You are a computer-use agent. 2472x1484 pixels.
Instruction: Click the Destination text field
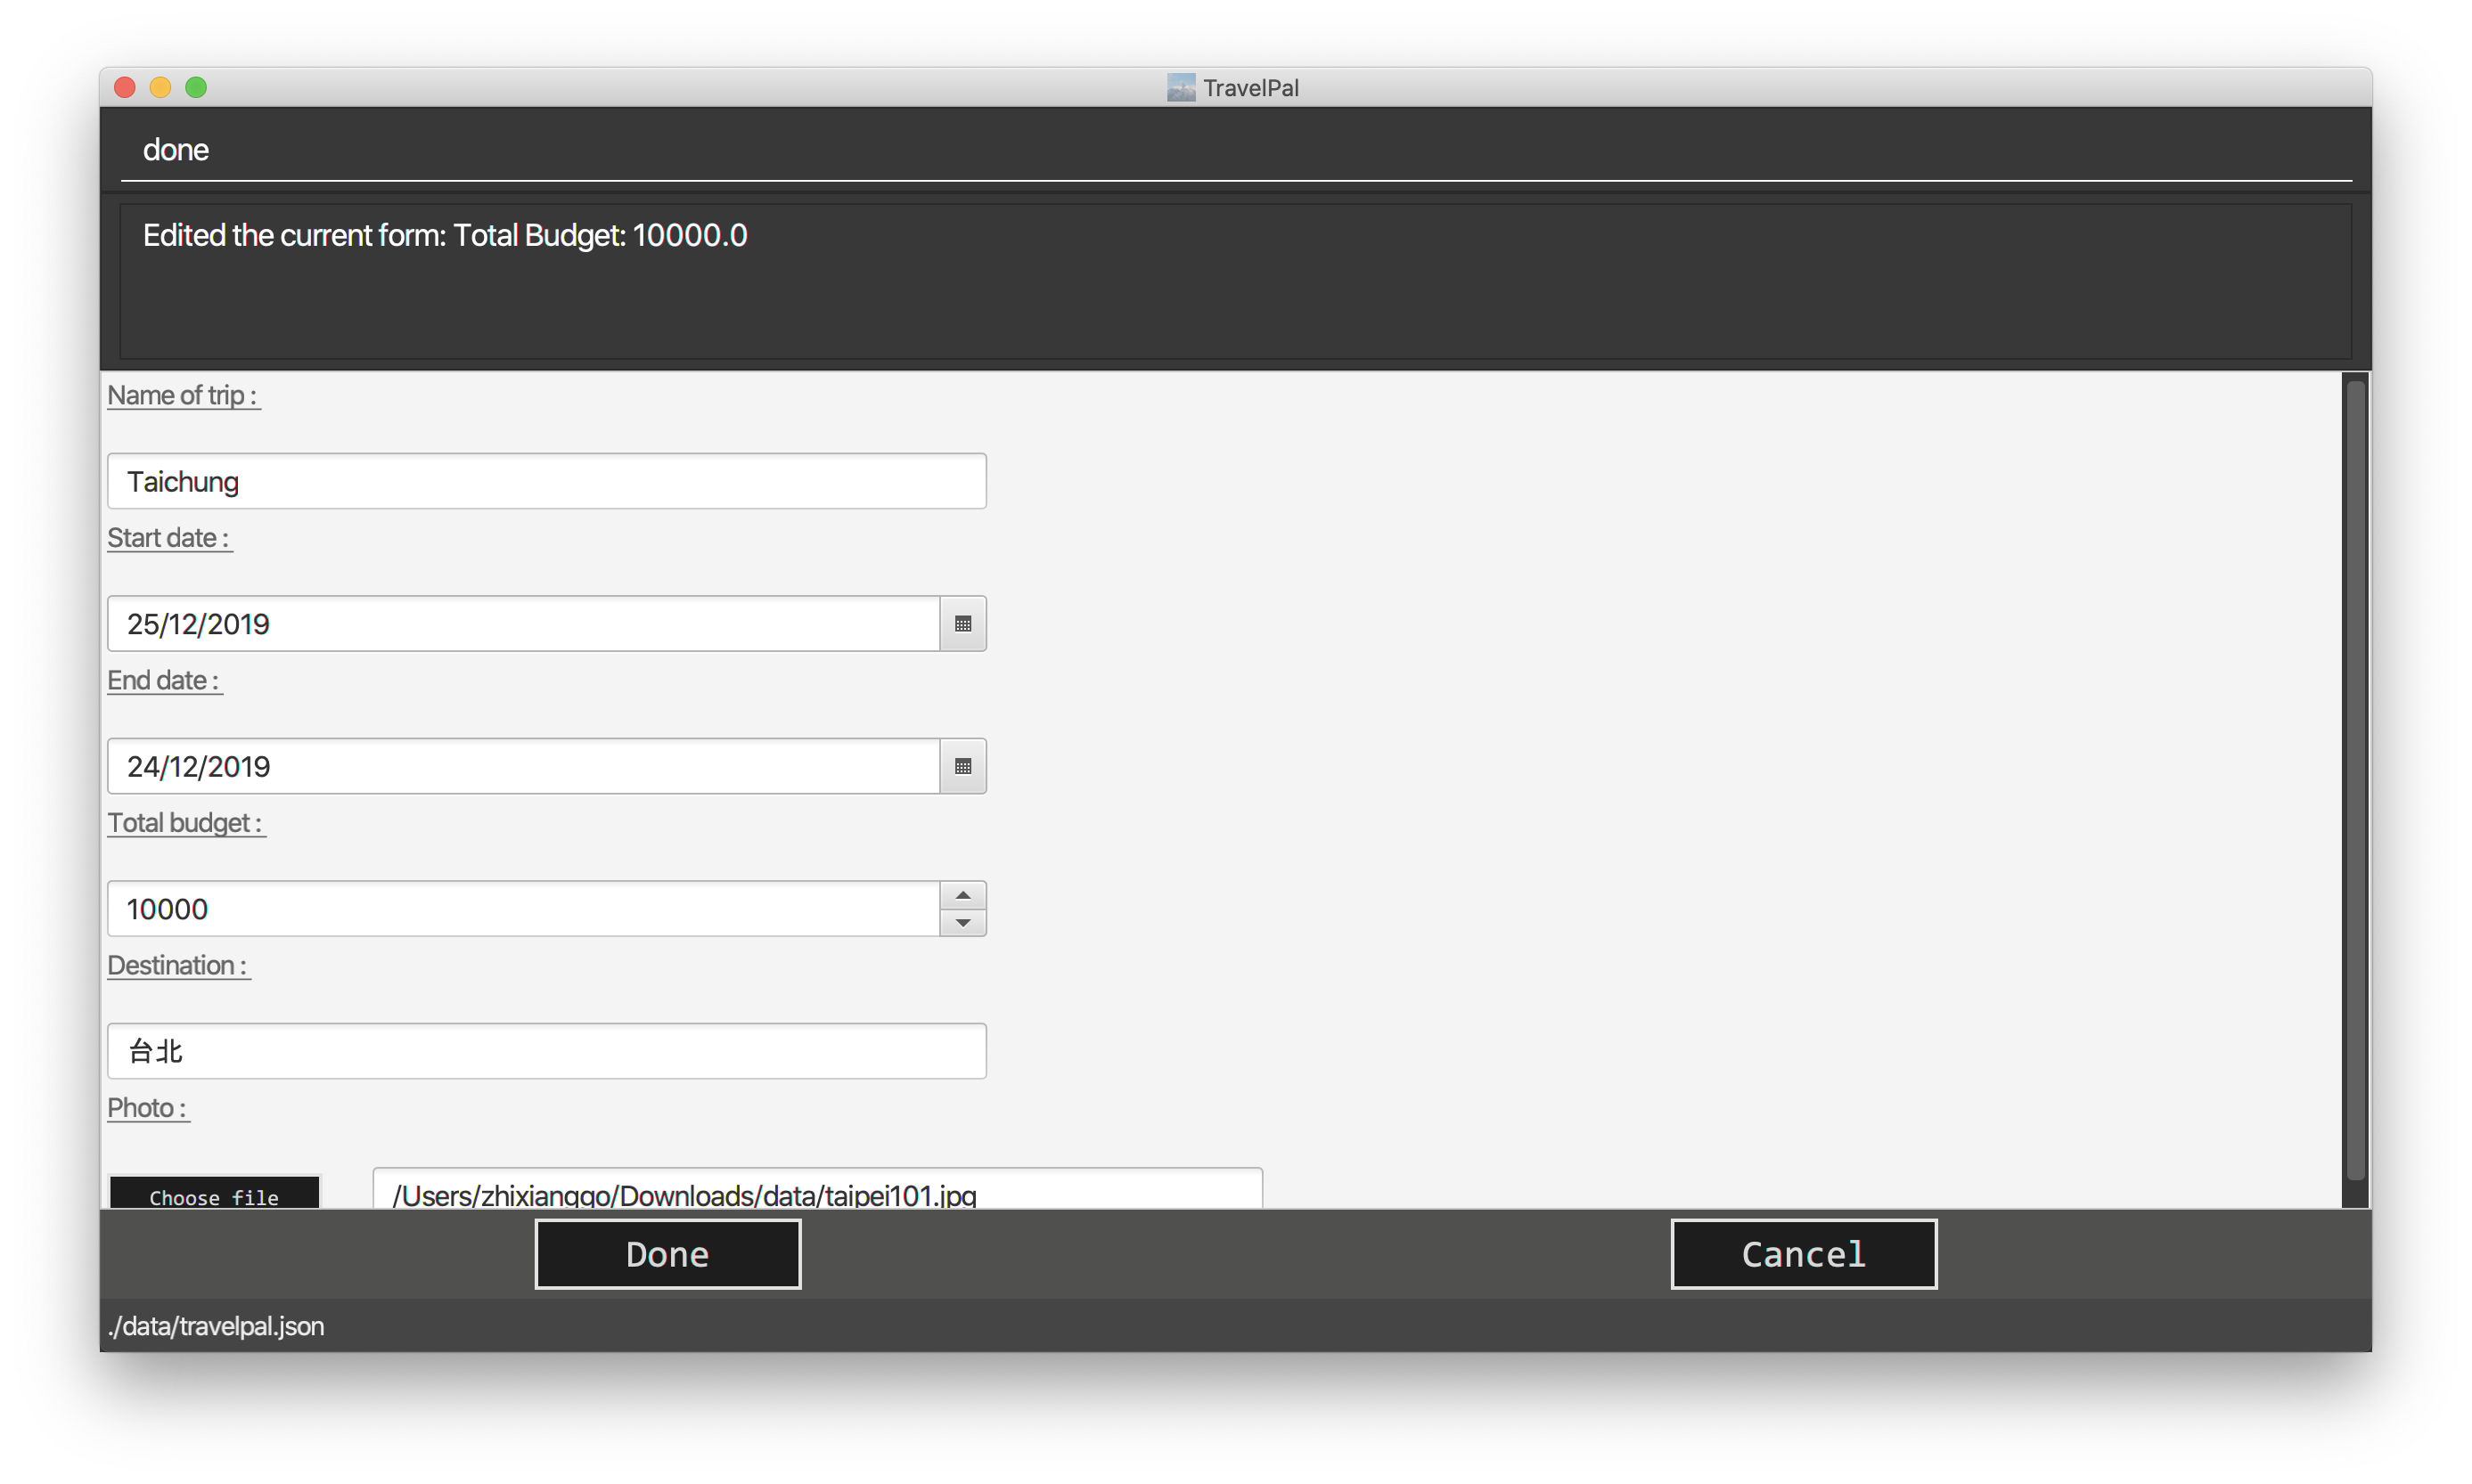point(546,1051)
